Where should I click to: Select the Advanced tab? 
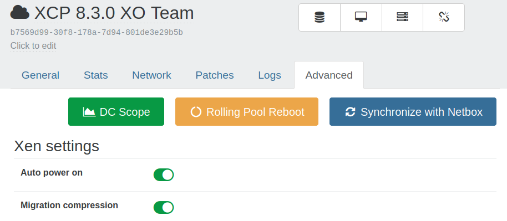[x=329, y=75]
